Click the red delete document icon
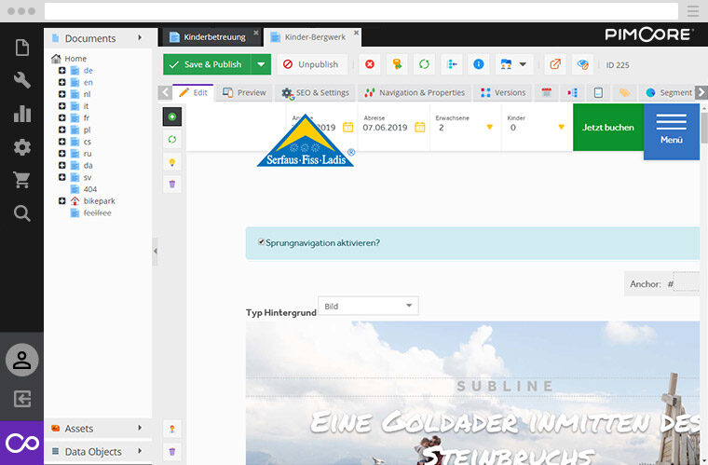 point(370,64)
